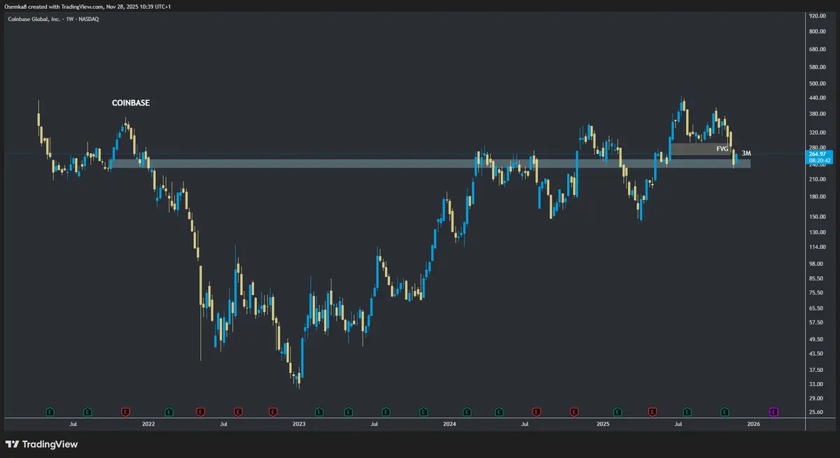This screenshot has width=840, height=458.
Task: Click the green earnings marker just after 2025 label
Action: [617, 412]
